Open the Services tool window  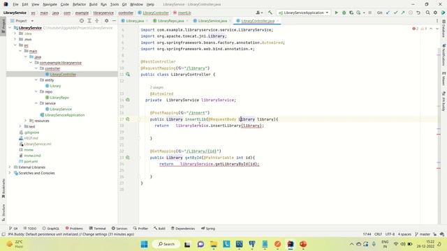point(119,228)
